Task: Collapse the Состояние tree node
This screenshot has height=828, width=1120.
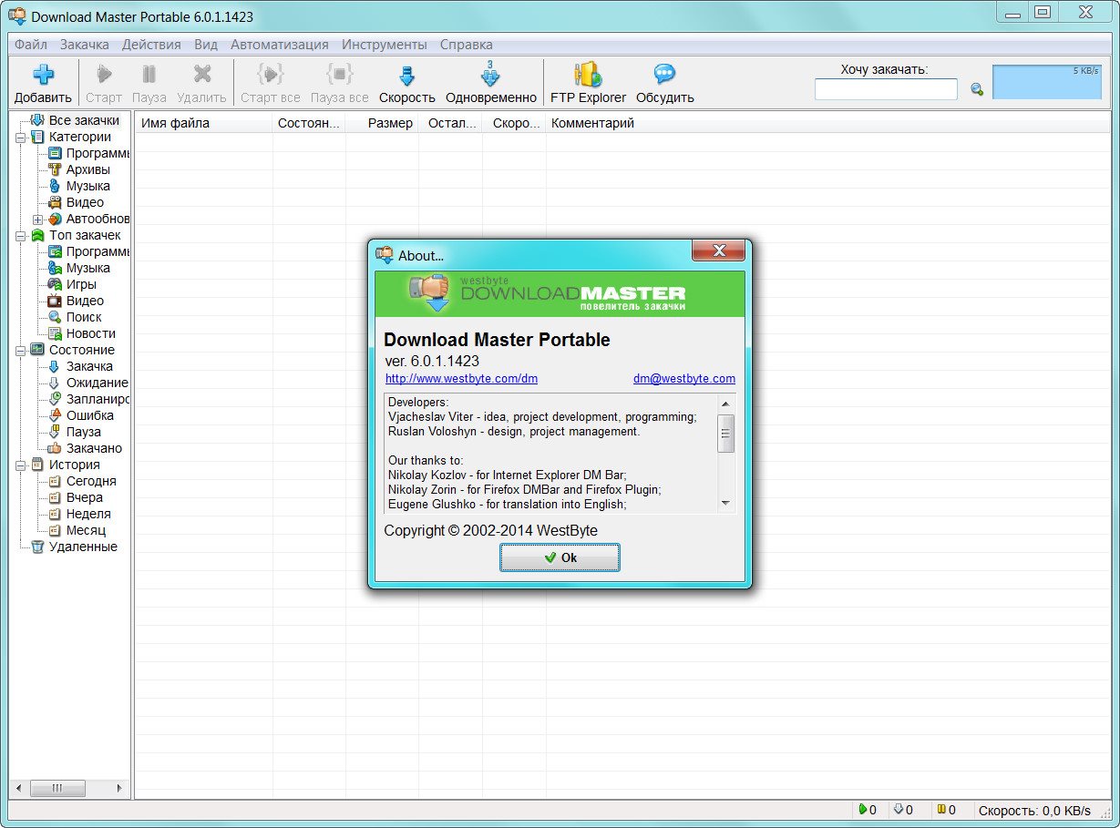Action: click(21, 351)
